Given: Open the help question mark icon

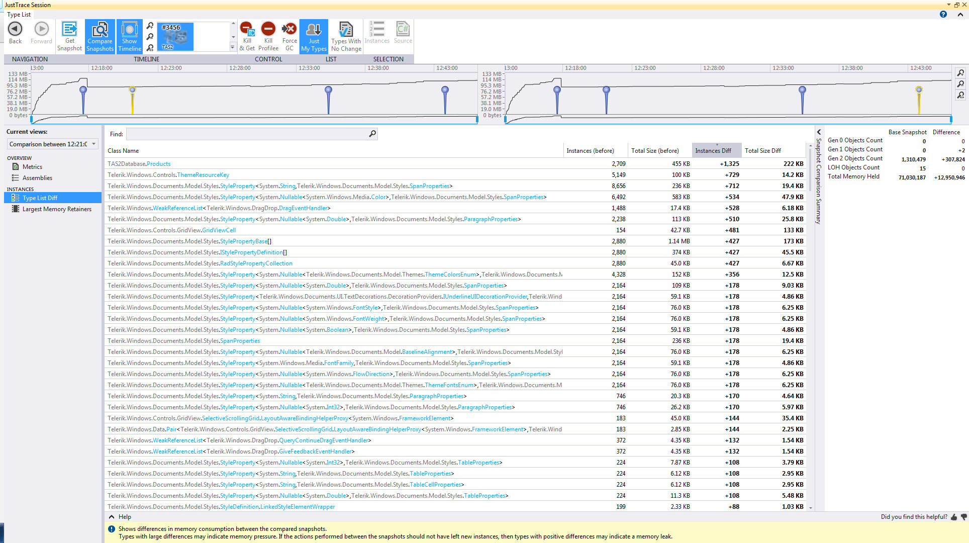Looking at the screenshot, I should tap(943, 14).
